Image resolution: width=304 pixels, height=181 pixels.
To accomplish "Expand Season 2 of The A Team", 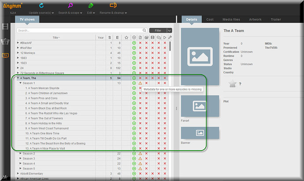I will pos(20,153).
